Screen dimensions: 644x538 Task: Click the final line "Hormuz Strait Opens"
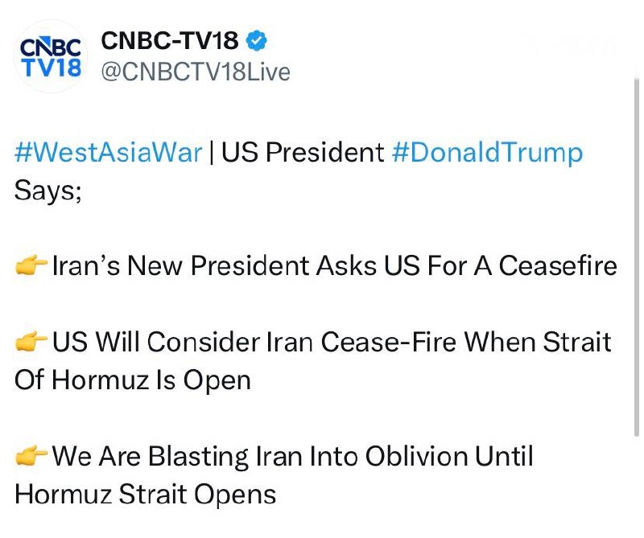pos(146,494)
